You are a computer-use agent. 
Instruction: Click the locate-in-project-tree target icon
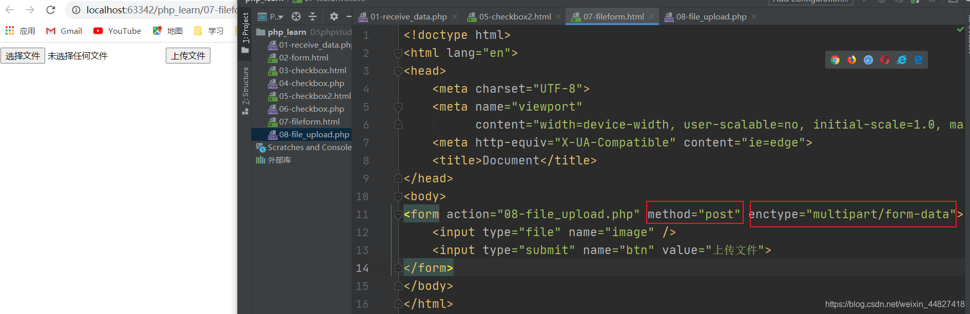click(x=296, y=16)
